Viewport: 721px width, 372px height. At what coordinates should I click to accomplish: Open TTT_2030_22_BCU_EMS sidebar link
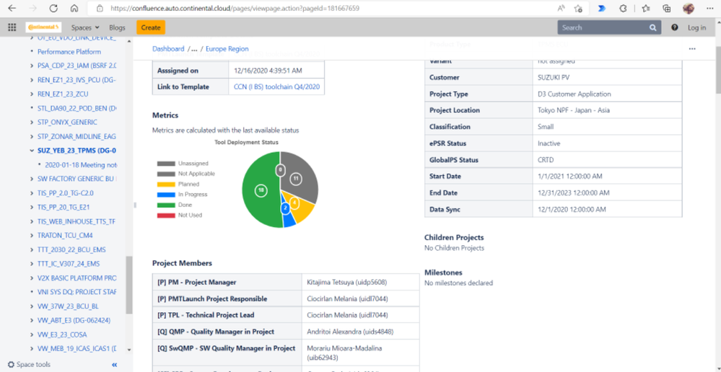click(71, 250)
